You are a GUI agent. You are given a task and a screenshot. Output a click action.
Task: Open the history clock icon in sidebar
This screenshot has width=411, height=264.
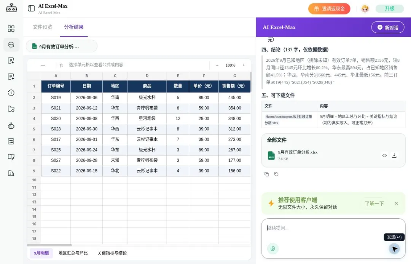[x=11, y=93]
